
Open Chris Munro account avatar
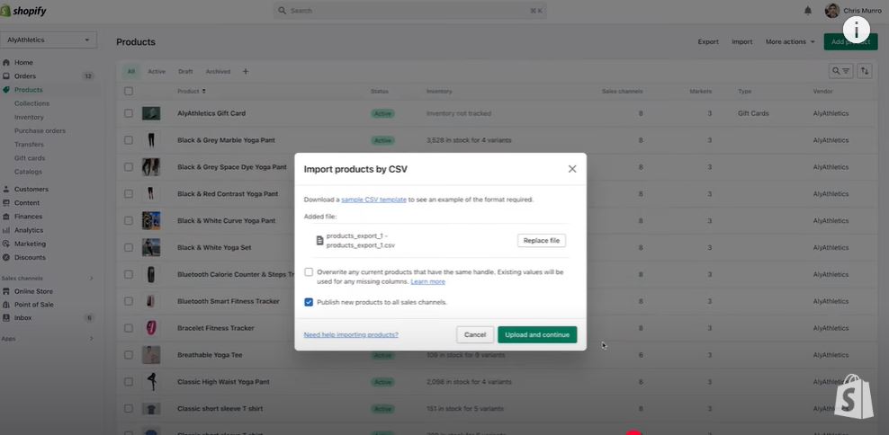(x=831, y=11)
